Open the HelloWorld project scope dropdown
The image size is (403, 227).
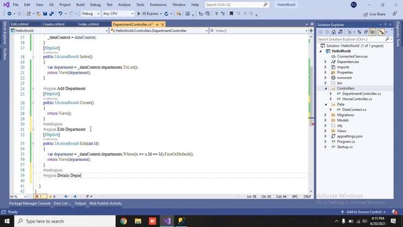pos(59,31)
